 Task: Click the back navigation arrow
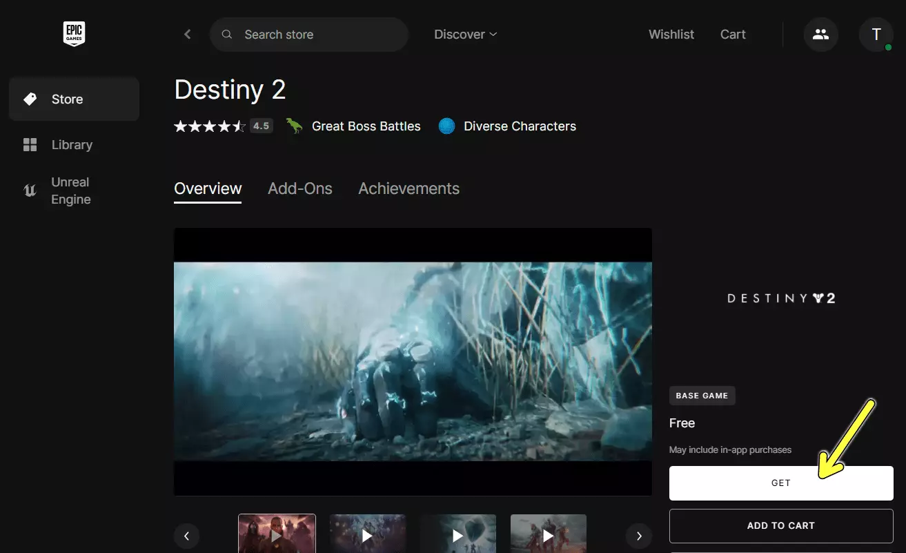(x=187, y=34)
